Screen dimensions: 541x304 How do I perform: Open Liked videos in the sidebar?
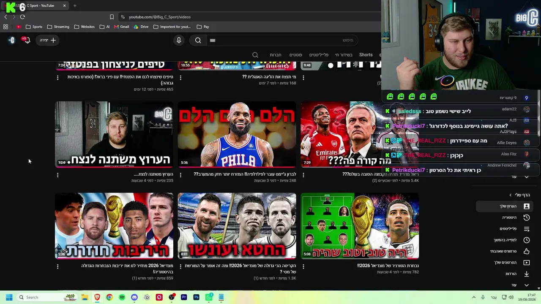510,251
